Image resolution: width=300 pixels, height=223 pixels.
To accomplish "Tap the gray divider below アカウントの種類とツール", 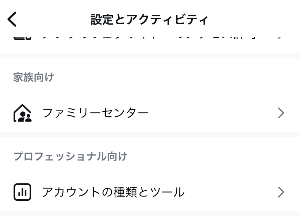I will pos(150,214).
